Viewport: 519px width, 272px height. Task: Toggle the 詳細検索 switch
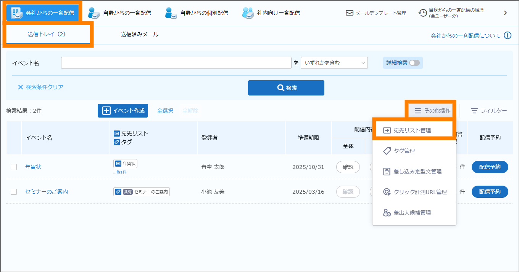click(x=414, y=63)
